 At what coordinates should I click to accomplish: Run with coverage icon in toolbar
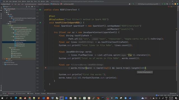click(x=167, y=4)
